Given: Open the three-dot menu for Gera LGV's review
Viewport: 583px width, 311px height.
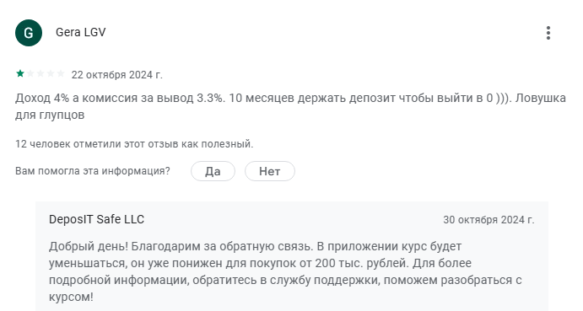Looking at the screenshot, I should point(548,33).
